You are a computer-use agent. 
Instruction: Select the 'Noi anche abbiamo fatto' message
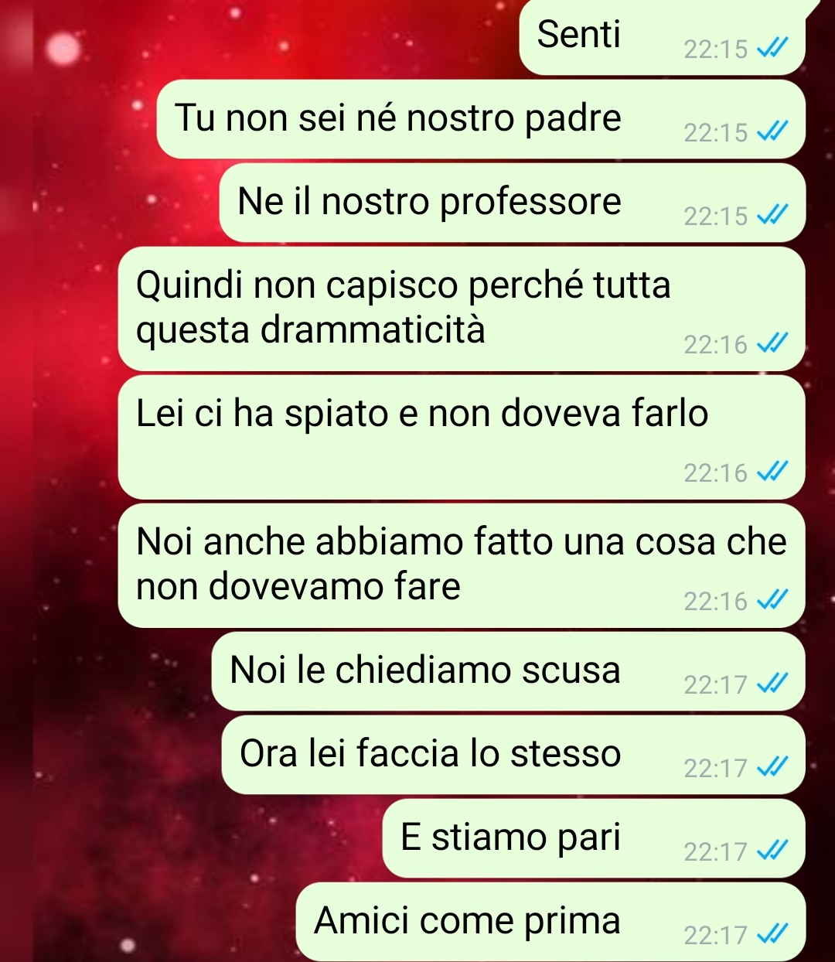pos(462,566)
